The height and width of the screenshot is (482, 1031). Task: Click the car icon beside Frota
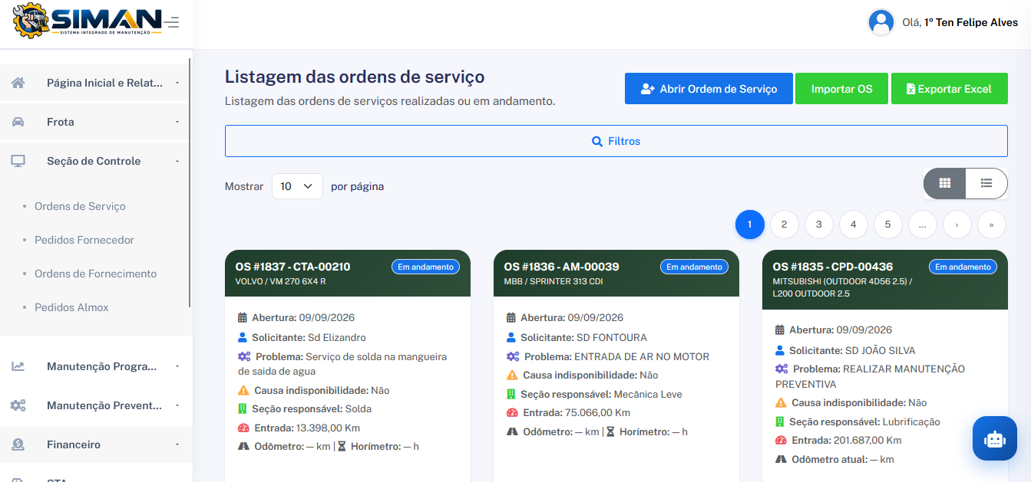pos(18,122)
